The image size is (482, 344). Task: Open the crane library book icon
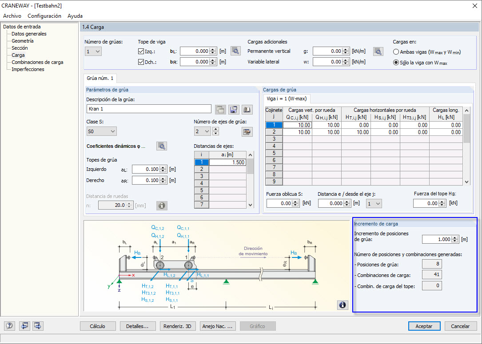tap(247, 109)
